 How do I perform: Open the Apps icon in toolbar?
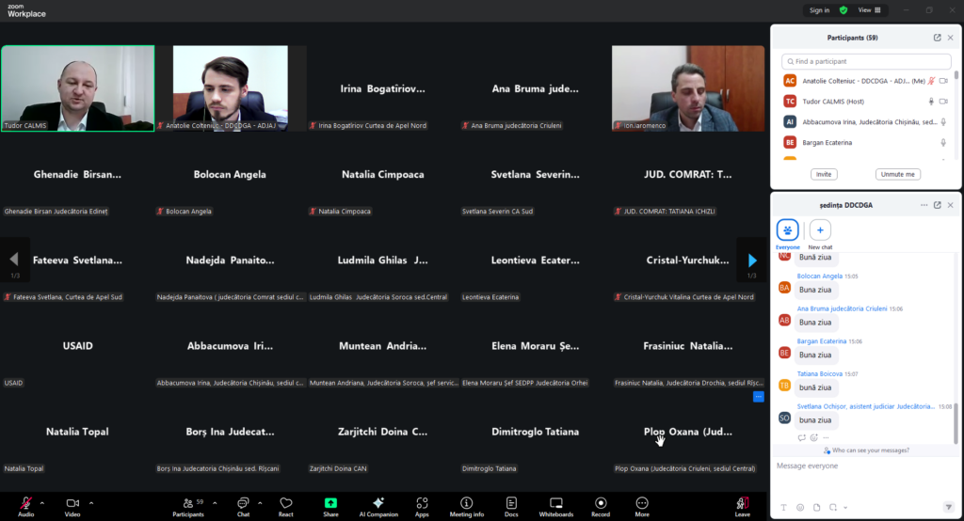(x=422, y=506)
